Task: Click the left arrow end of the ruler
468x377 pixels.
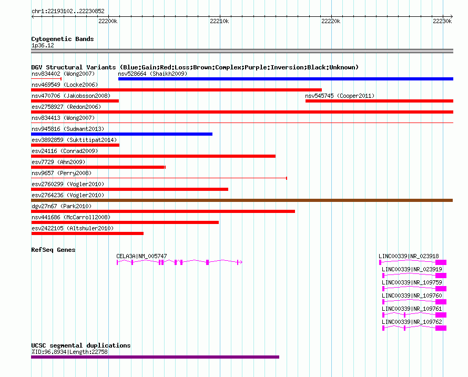Action: 33,16
